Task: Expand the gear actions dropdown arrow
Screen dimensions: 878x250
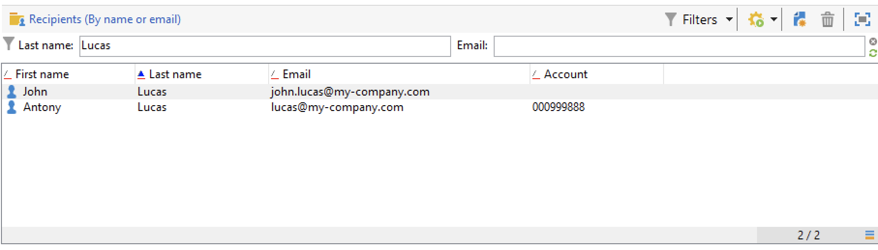Action: 773,20
